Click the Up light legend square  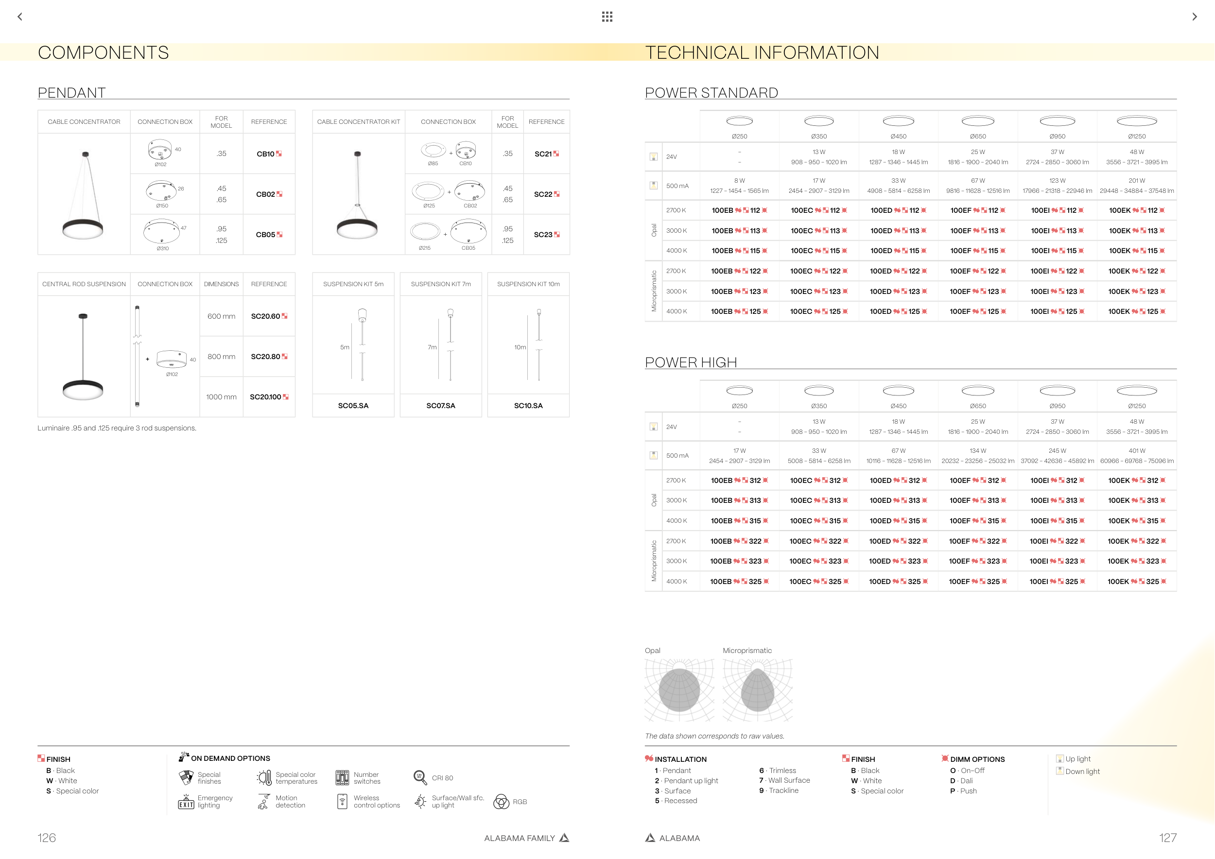1060,758
